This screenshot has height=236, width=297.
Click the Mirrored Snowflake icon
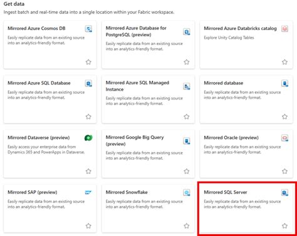pyautogui.click(x=187, y=192)
